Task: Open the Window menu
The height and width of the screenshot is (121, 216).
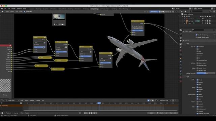Action: 19,9
